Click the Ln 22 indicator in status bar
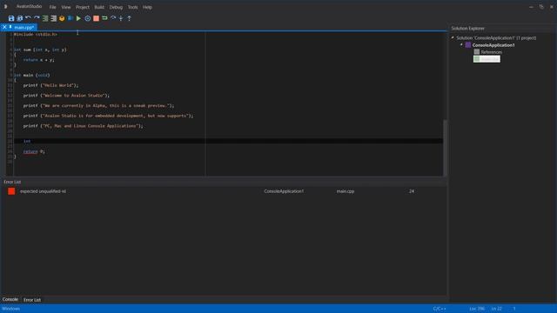 496,309
